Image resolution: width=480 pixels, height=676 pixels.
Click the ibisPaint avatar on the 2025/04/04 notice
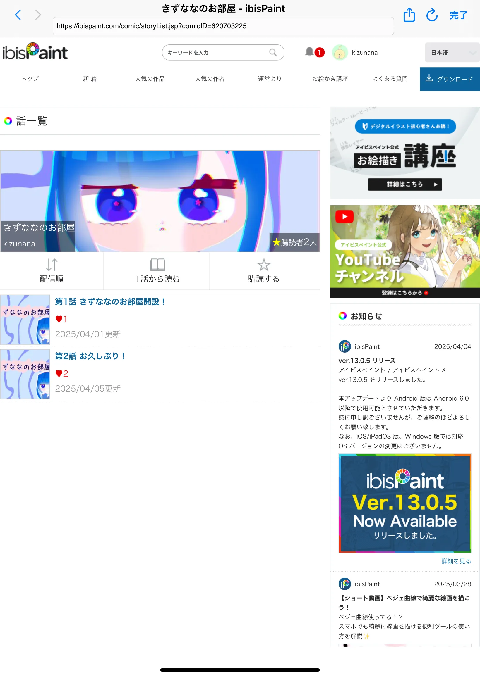point(344,346)
